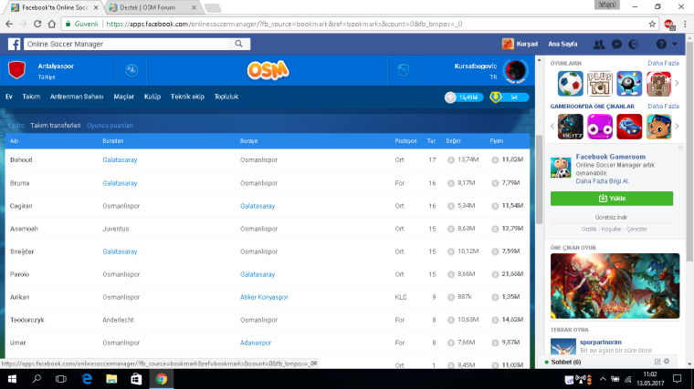The width and height of the screenshot is (694, 389).
Task: Show next Gameroom featured games
Action: point(677,127)
